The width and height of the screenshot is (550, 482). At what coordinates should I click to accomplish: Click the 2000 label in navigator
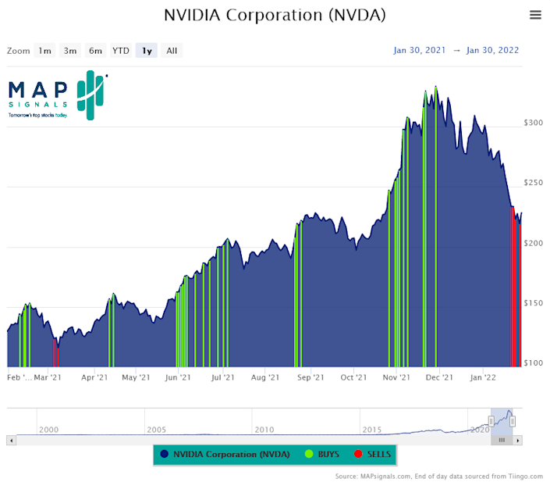48,430
